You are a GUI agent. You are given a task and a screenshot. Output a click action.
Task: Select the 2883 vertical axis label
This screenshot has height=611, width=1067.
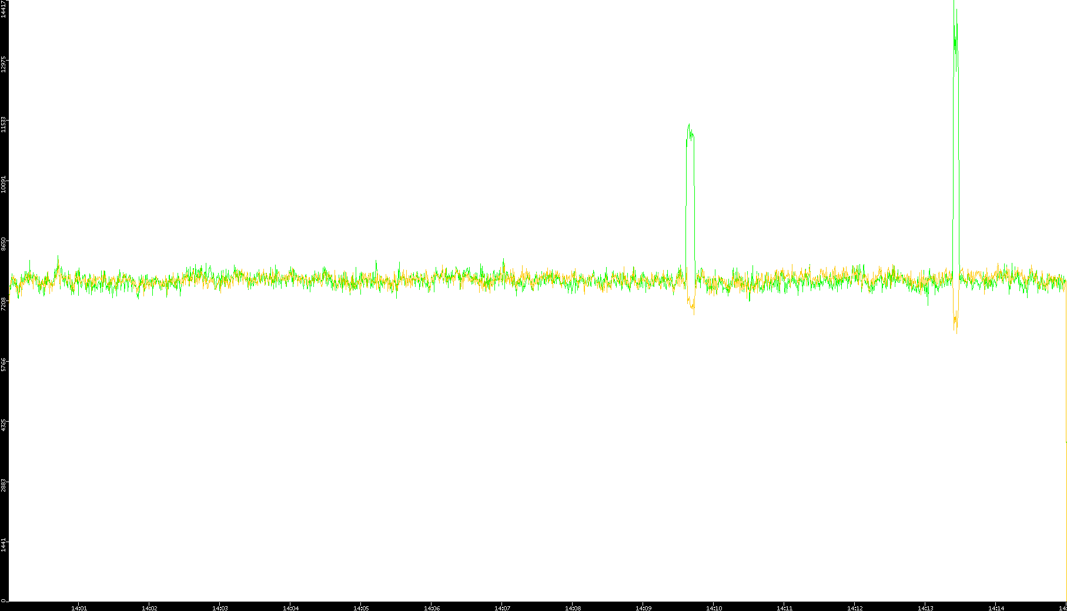coord(4,485)
